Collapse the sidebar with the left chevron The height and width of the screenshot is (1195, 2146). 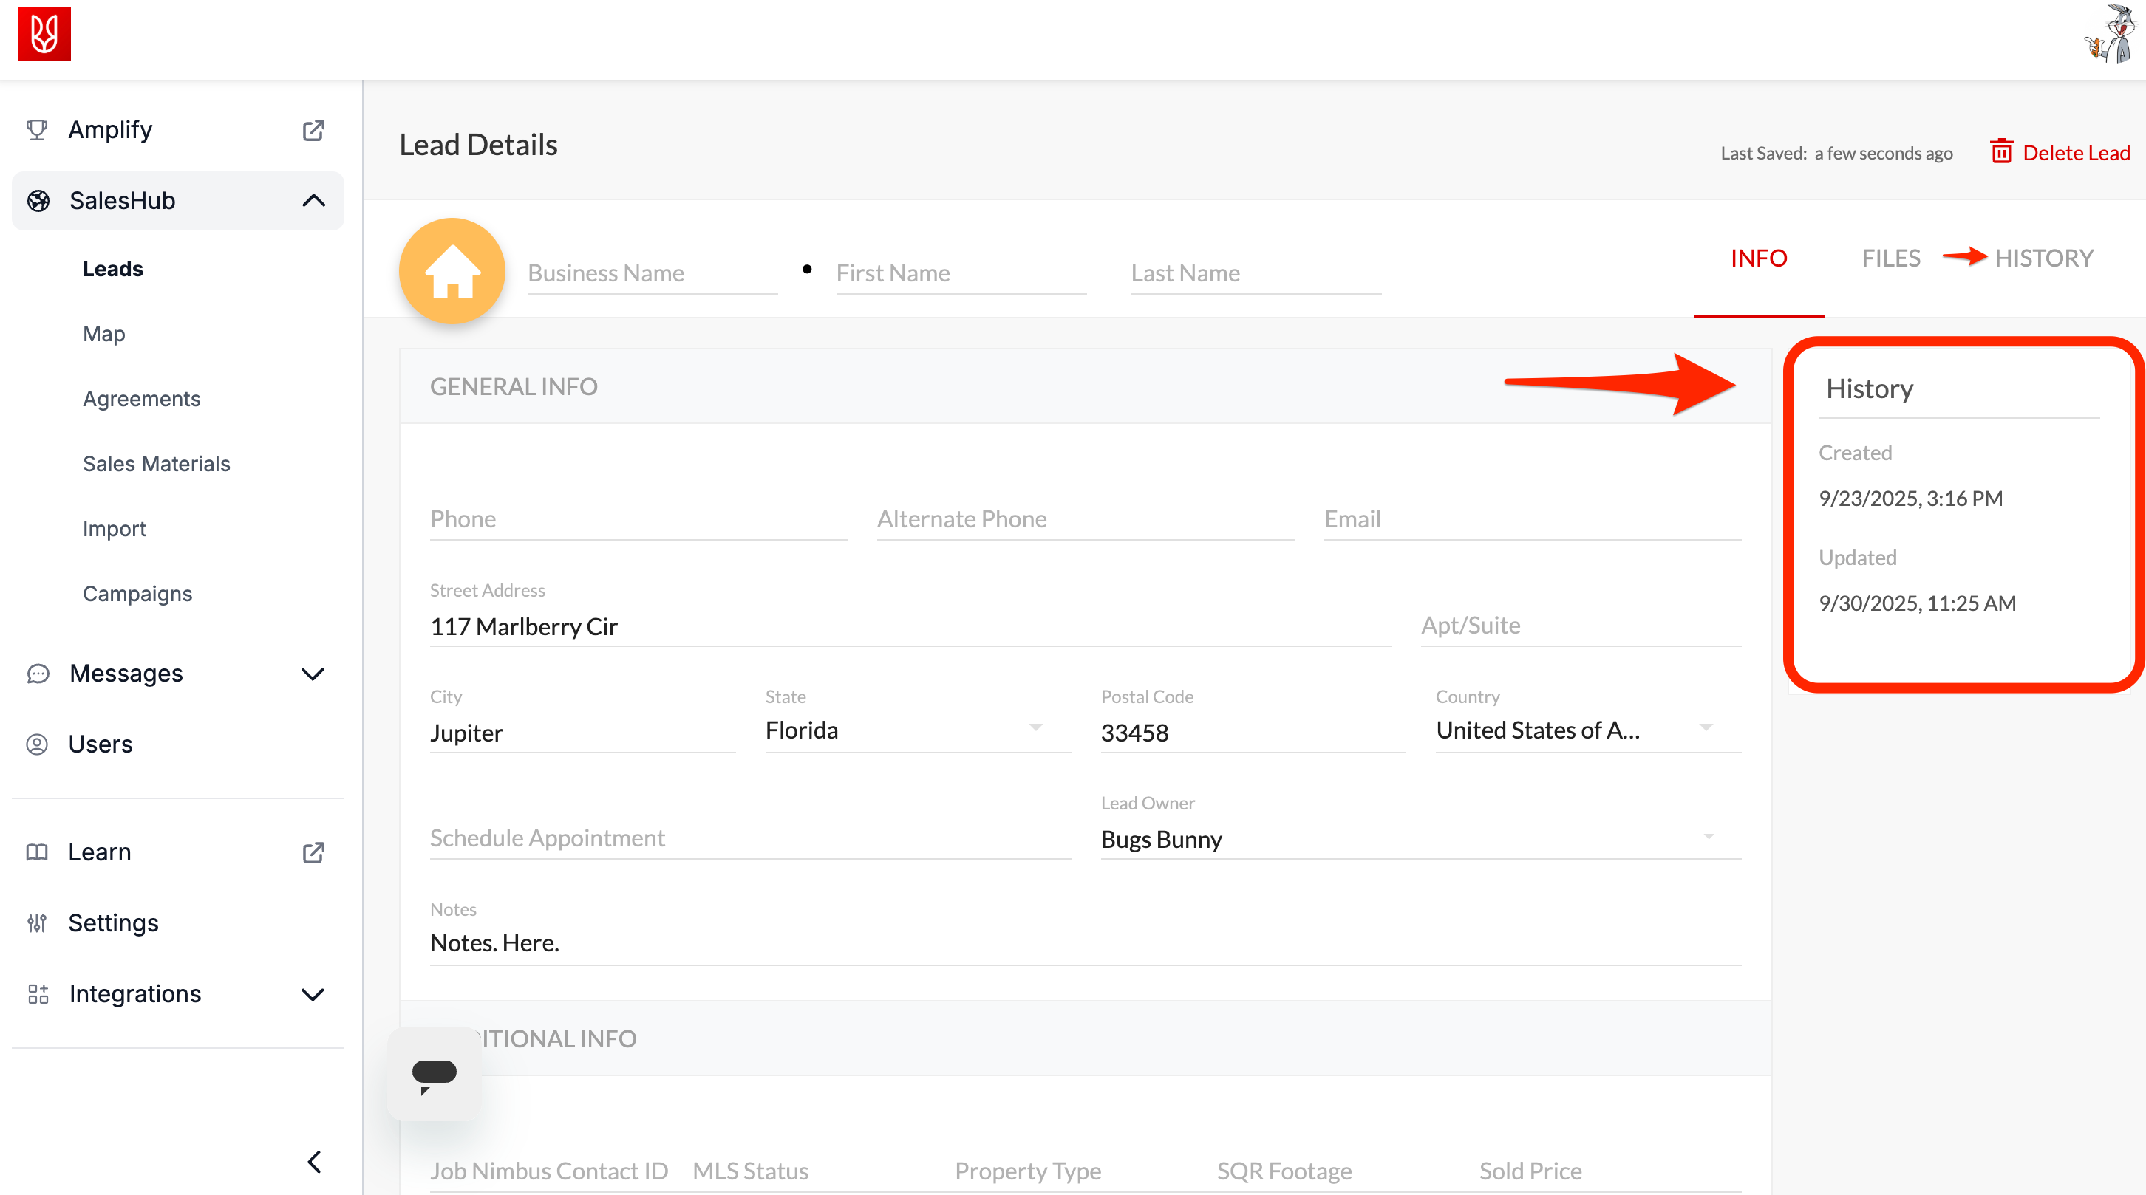[314, 1162]
